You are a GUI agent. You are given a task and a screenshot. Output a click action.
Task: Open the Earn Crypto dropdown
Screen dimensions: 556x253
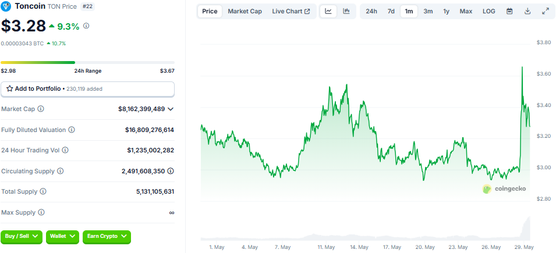[107, 236]
